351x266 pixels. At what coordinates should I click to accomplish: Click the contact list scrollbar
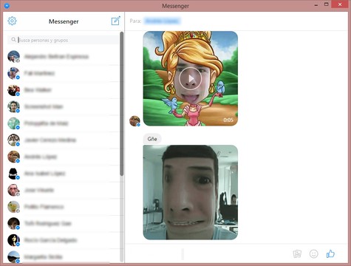point(122,103)
